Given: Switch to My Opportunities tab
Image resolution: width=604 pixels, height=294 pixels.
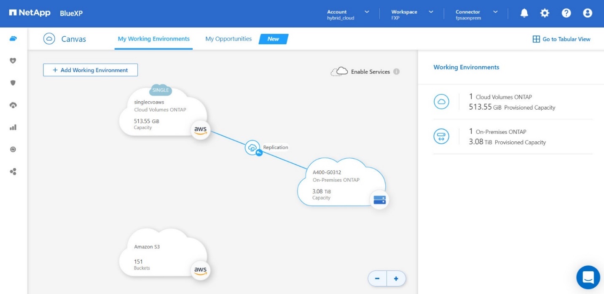Looking at the screenshot, I should click(x=228, y=39).
